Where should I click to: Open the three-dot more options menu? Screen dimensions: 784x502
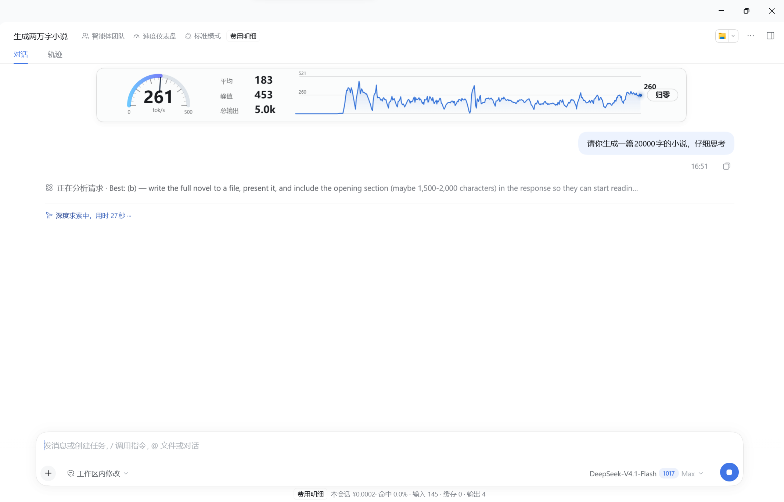(751, 36)
